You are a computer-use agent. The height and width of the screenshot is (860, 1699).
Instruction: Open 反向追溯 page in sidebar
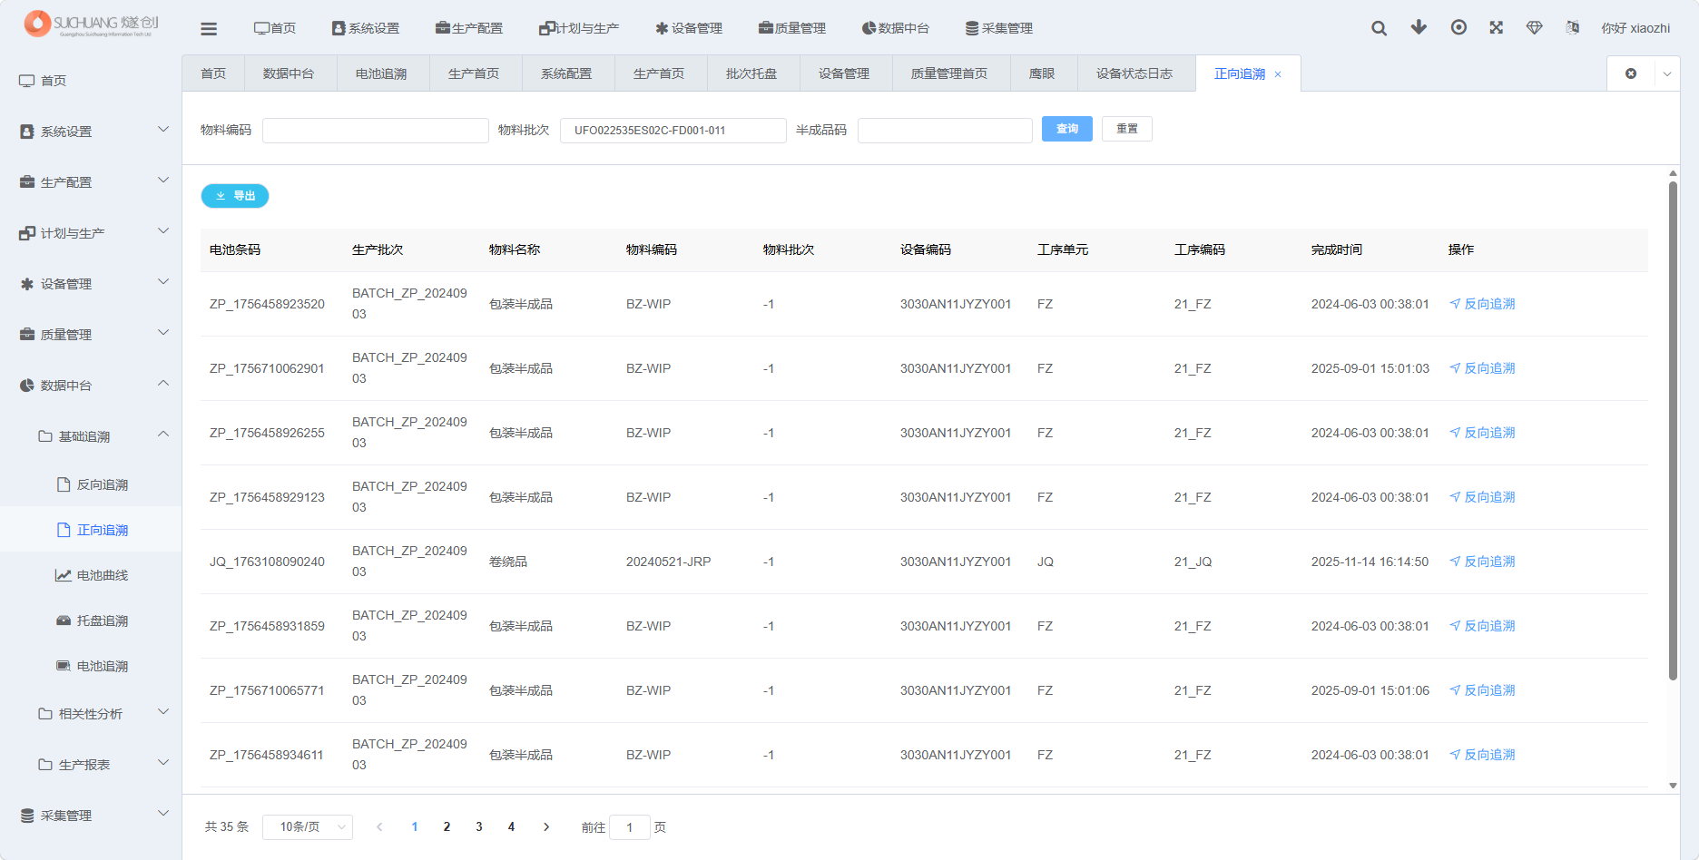tap(91, 484)
